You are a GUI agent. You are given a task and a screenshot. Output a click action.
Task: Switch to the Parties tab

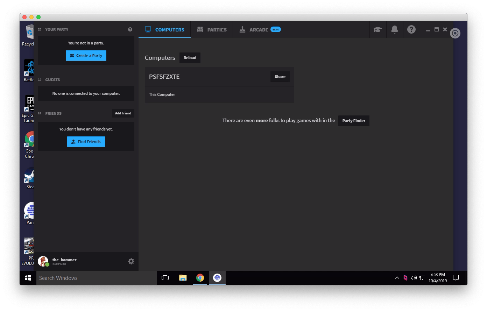pos(212,30)
